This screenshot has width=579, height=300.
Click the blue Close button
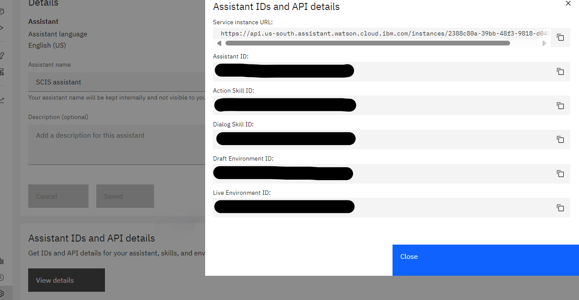click(x=485, y=260)
